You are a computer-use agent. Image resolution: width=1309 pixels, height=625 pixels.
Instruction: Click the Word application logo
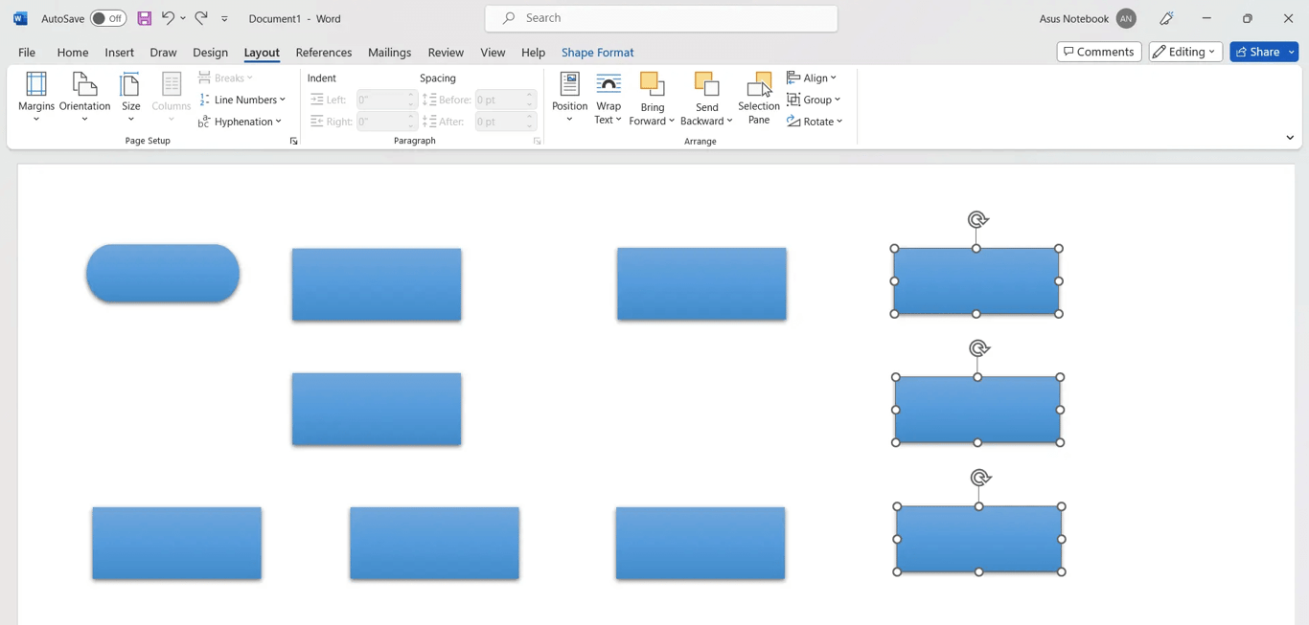20,18
